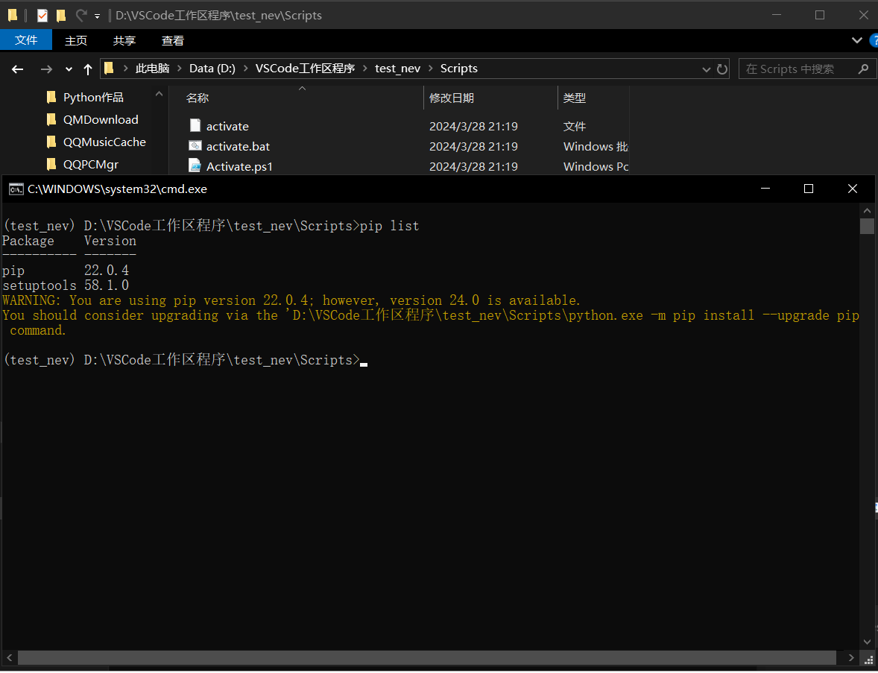Screen dimensions: 878x673
Task: Click the cmd horizontal scrollbar thumb
Action: point(426,658)
